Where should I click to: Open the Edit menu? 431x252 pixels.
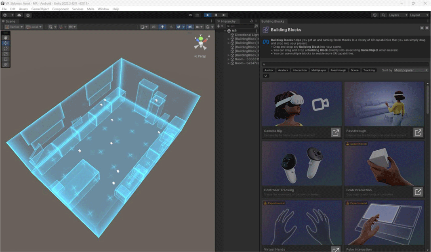(x=13, y=9)
